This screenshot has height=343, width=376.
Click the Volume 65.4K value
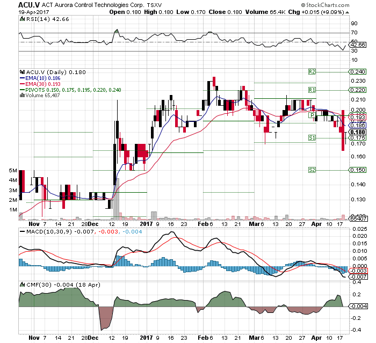click(265, 12)
